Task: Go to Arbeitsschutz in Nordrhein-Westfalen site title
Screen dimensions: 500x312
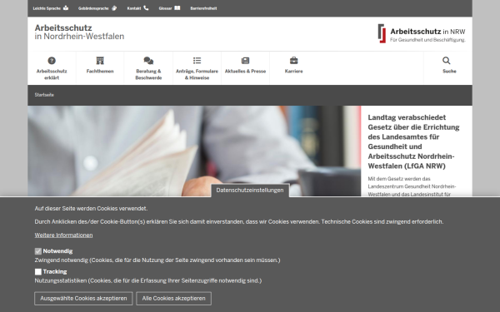Action: coord(79,32)
